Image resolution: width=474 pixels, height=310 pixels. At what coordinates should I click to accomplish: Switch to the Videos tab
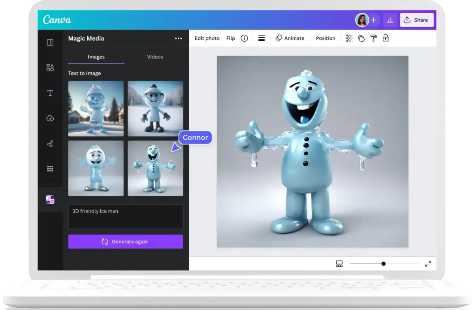pyautogui.click(x=155, y=57)
